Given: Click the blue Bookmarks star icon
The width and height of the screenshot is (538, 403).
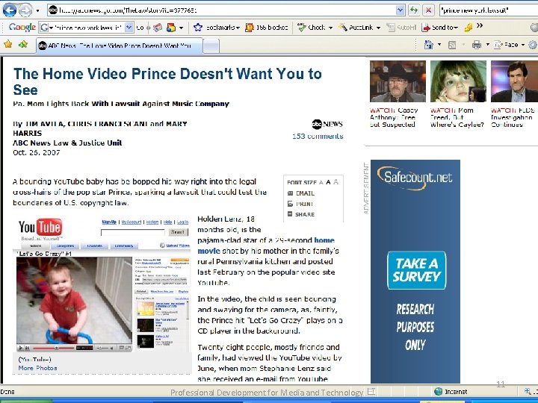Looking at the screenshot, I should 198,28.
